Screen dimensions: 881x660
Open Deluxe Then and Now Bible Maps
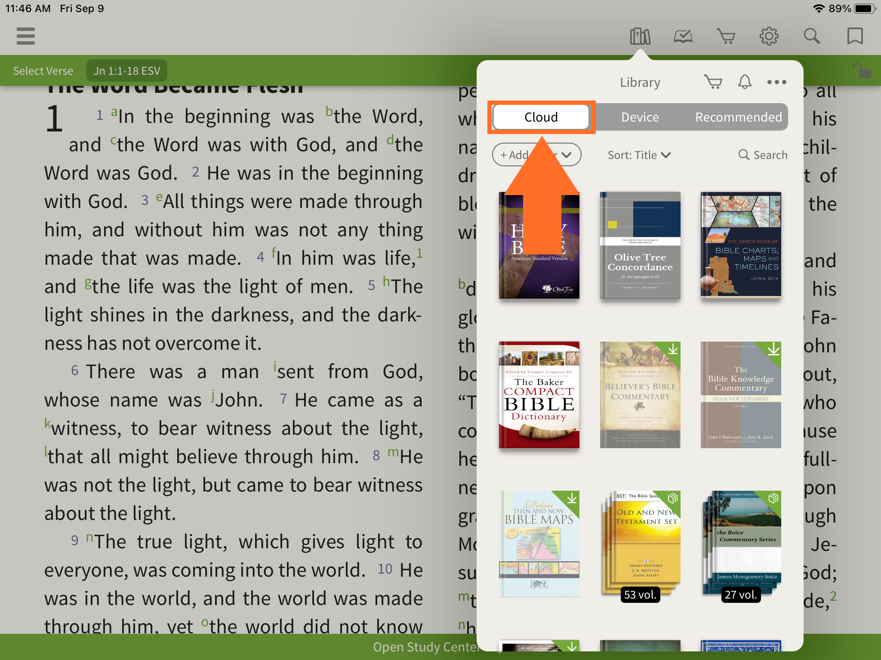tap(539, 544)
